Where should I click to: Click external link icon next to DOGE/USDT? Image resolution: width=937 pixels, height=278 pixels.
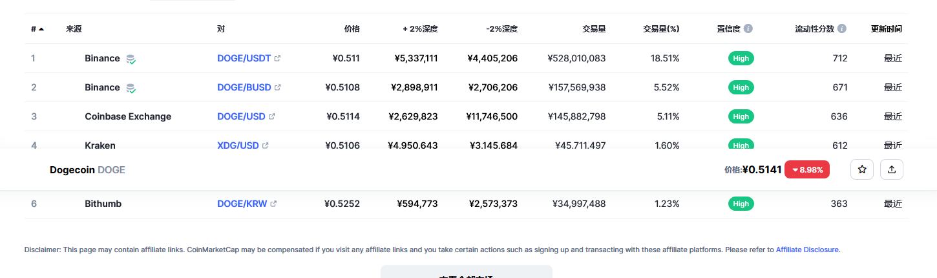point(278,58)
